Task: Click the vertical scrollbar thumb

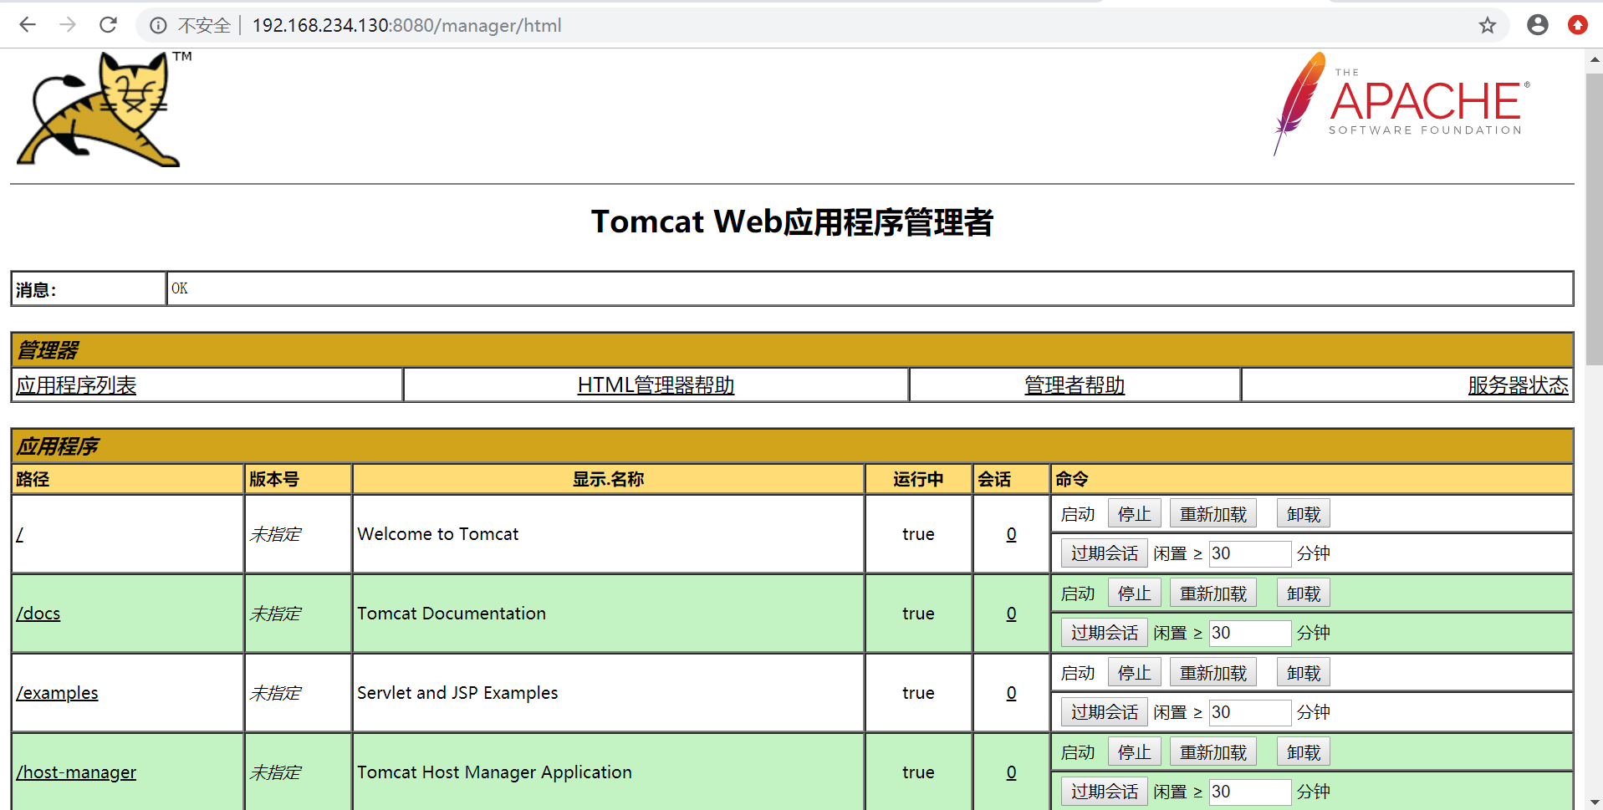Action: (1594, 219)
